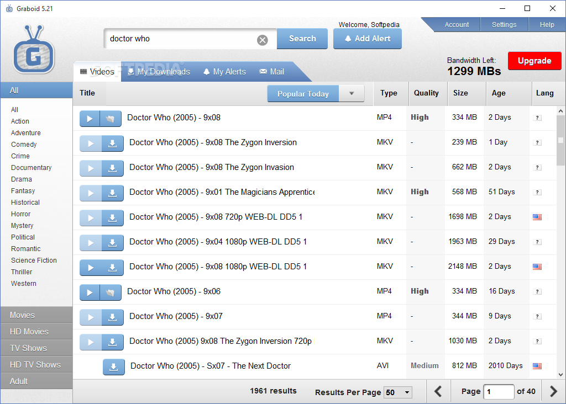This screenshot has height=404, width=566.
Task: Expand the Movies category section
Action: [36, 315]
